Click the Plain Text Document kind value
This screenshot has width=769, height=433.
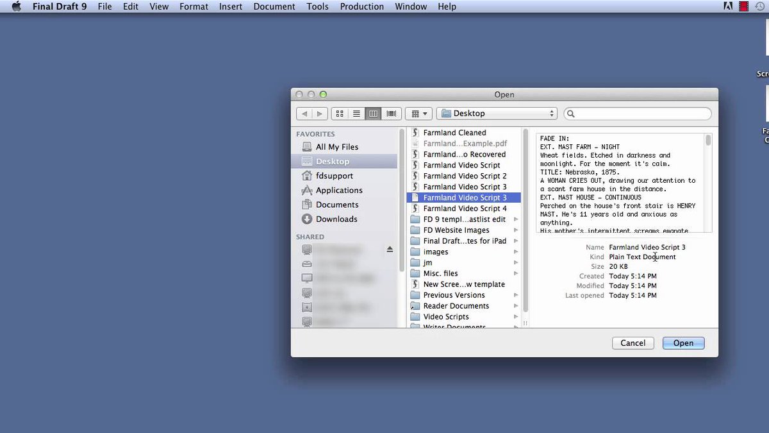click(x=642, y=257)
